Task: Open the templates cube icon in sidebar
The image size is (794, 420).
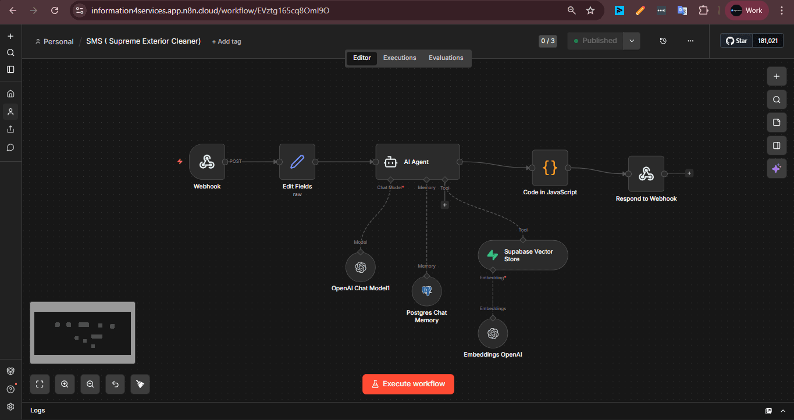Action: (10, 371)
